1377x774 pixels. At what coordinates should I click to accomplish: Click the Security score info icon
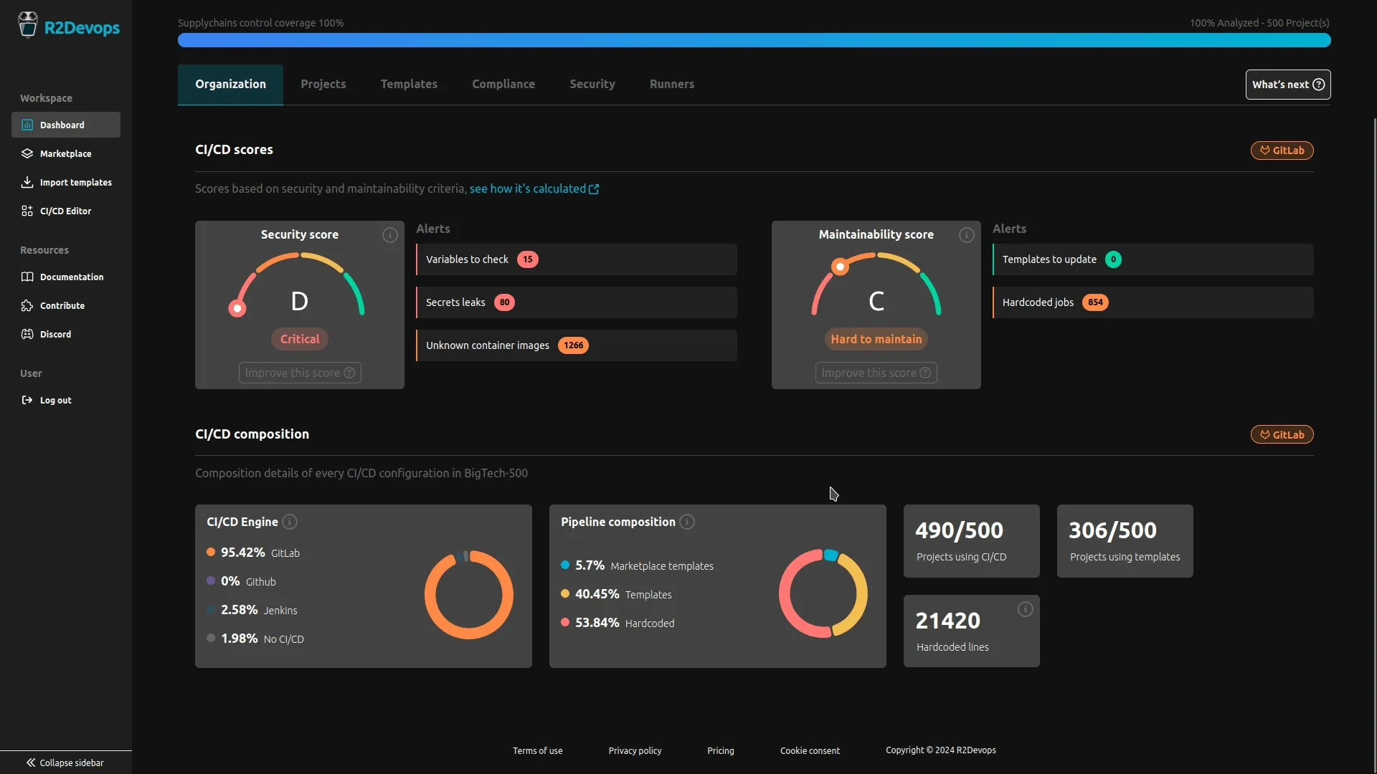pyautogui.click(x=389, y=235)
